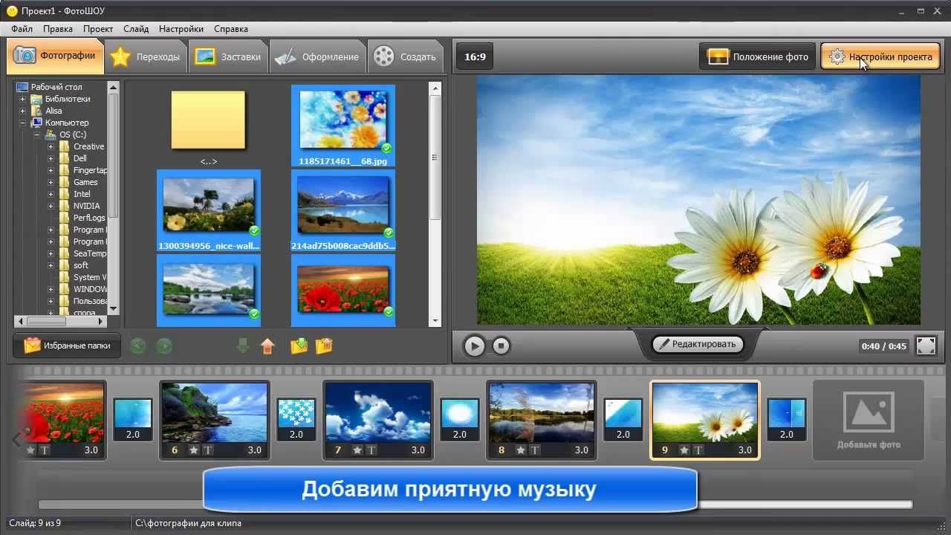Select the PerfLogs folder in tree
Viewport: 951px width, 535px height.
point(89,218)
